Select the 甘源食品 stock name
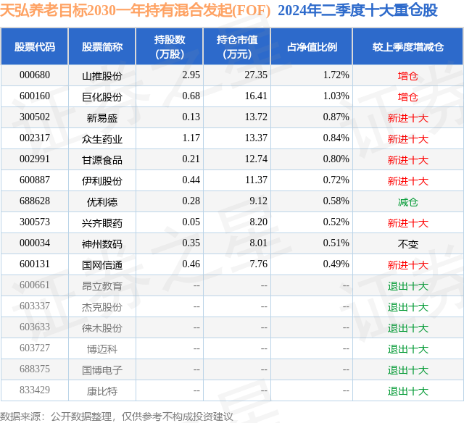464x423 pixels. click(102, 160)
